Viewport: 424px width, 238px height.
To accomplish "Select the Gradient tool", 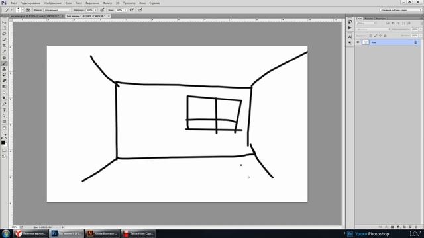I will click(4, 87).
